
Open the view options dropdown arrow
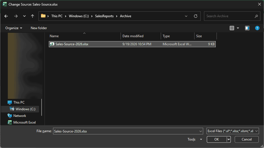238,28
